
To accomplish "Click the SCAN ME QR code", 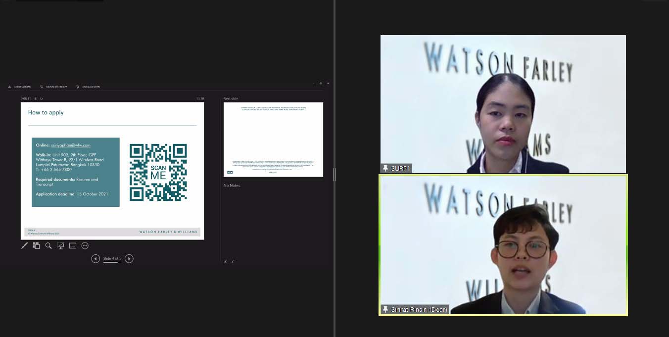I will pos(158,172).
